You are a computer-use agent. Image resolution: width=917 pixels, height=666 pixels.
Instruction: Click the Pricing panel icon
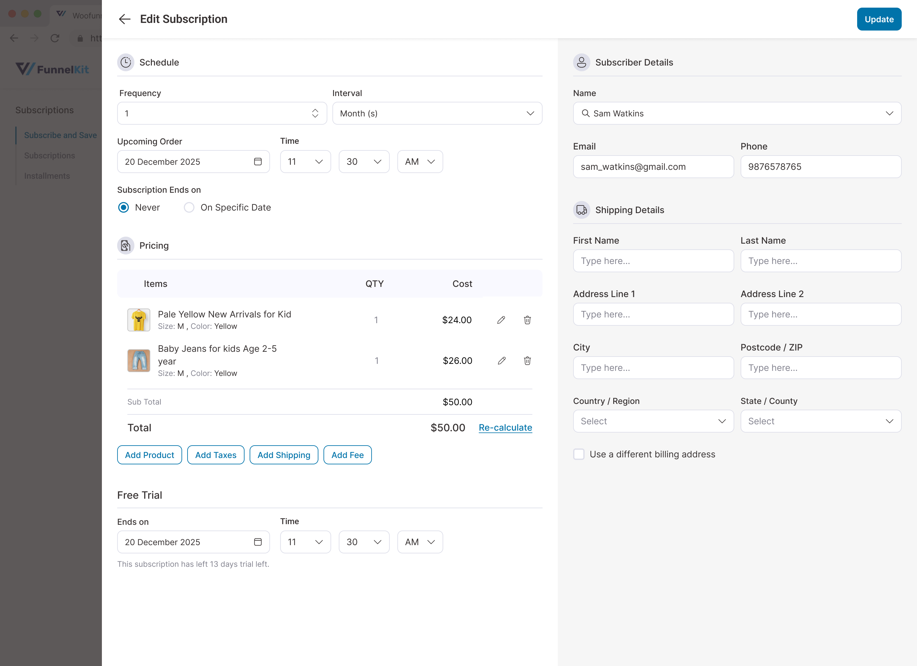125,246
